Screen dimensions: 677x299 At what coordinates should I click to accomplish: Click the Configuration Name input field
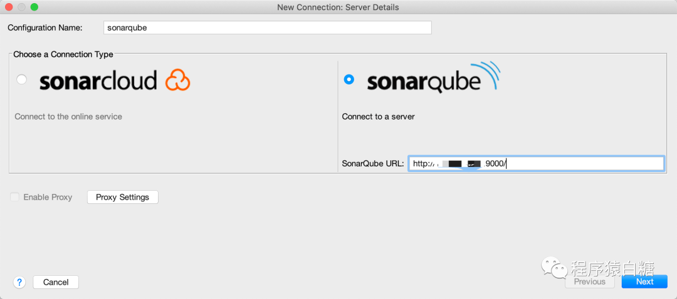[x=268, y=28]
